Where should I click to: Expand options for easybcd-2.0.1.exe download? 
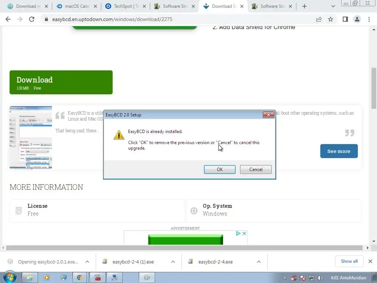coord(87,262)
